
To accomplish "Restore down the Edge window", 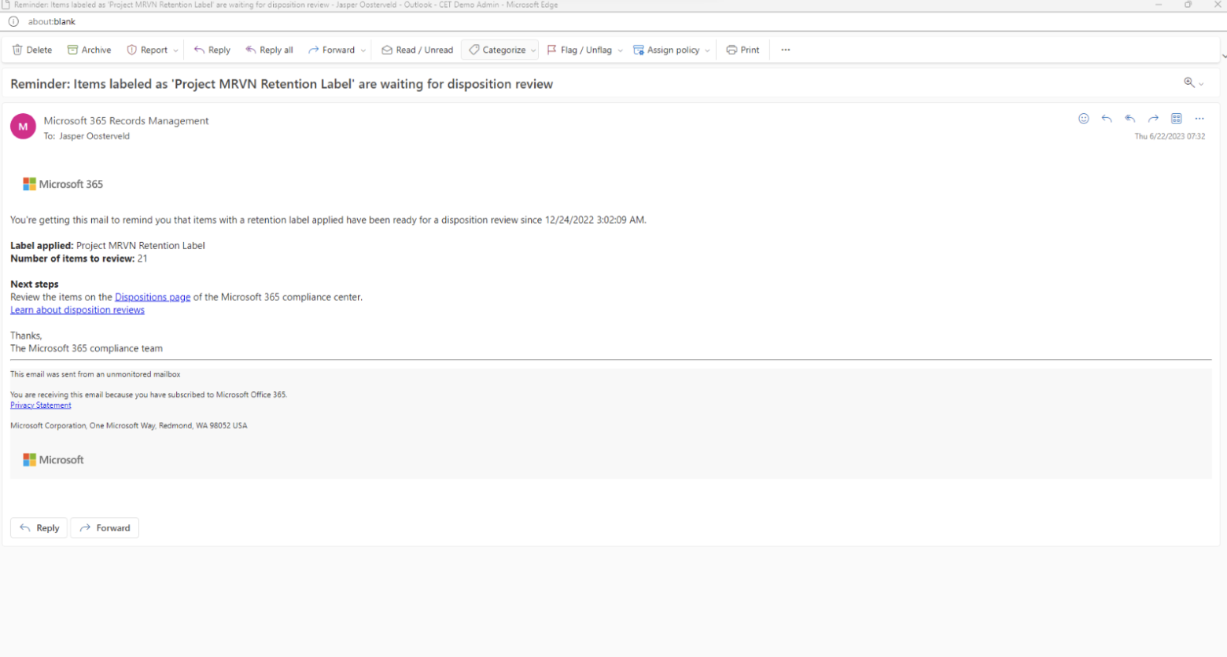I will pos(1188,5).
